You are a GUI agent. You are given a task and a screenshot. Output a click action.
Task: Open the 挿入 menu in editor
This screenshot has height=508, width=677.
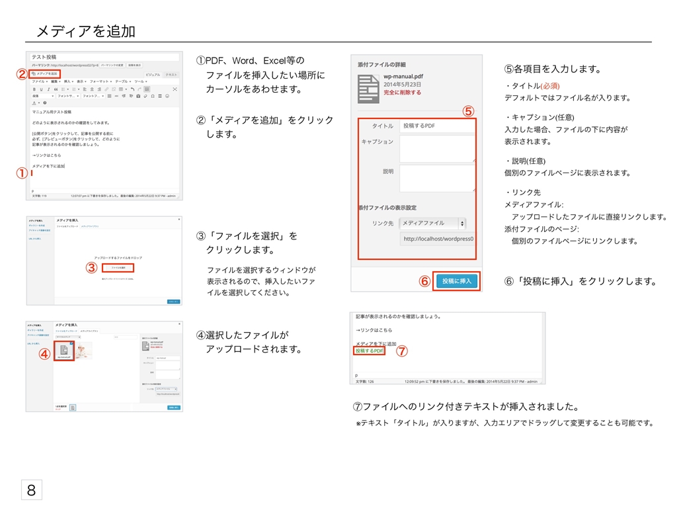[67, 81]
